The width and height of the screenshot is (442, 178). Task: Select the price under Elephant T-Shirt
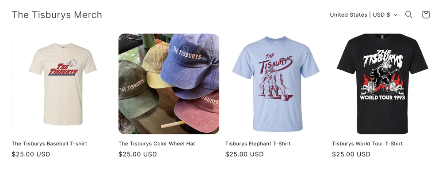click(x=244, y=154)
